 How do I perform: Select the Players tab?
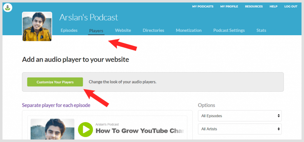coord(96,30)
